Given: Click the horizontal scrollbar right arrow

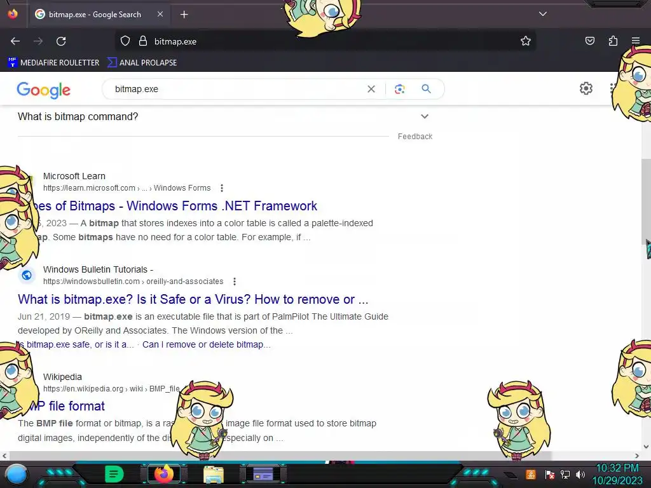Looking at the screenshot, I should [637, 456].
